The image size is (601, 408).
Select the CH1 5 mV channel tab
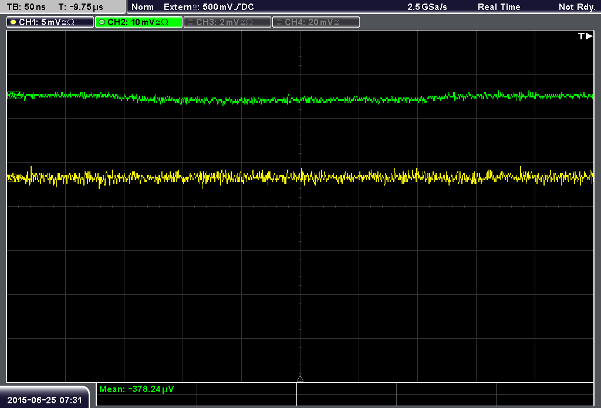(50, 22)
